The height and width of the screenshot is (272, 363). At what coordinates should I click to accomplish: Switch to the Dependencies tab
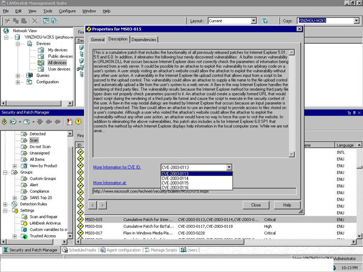click(144, 39)
